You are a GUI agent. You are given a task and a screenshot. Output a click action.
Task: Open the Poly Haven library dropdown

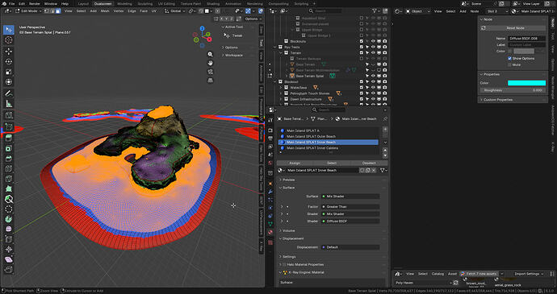pyautogui.click(x=423, y=283)
